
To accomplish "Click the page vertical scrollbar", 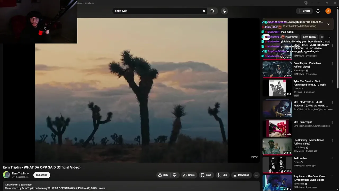I will [x=337, y=49].
